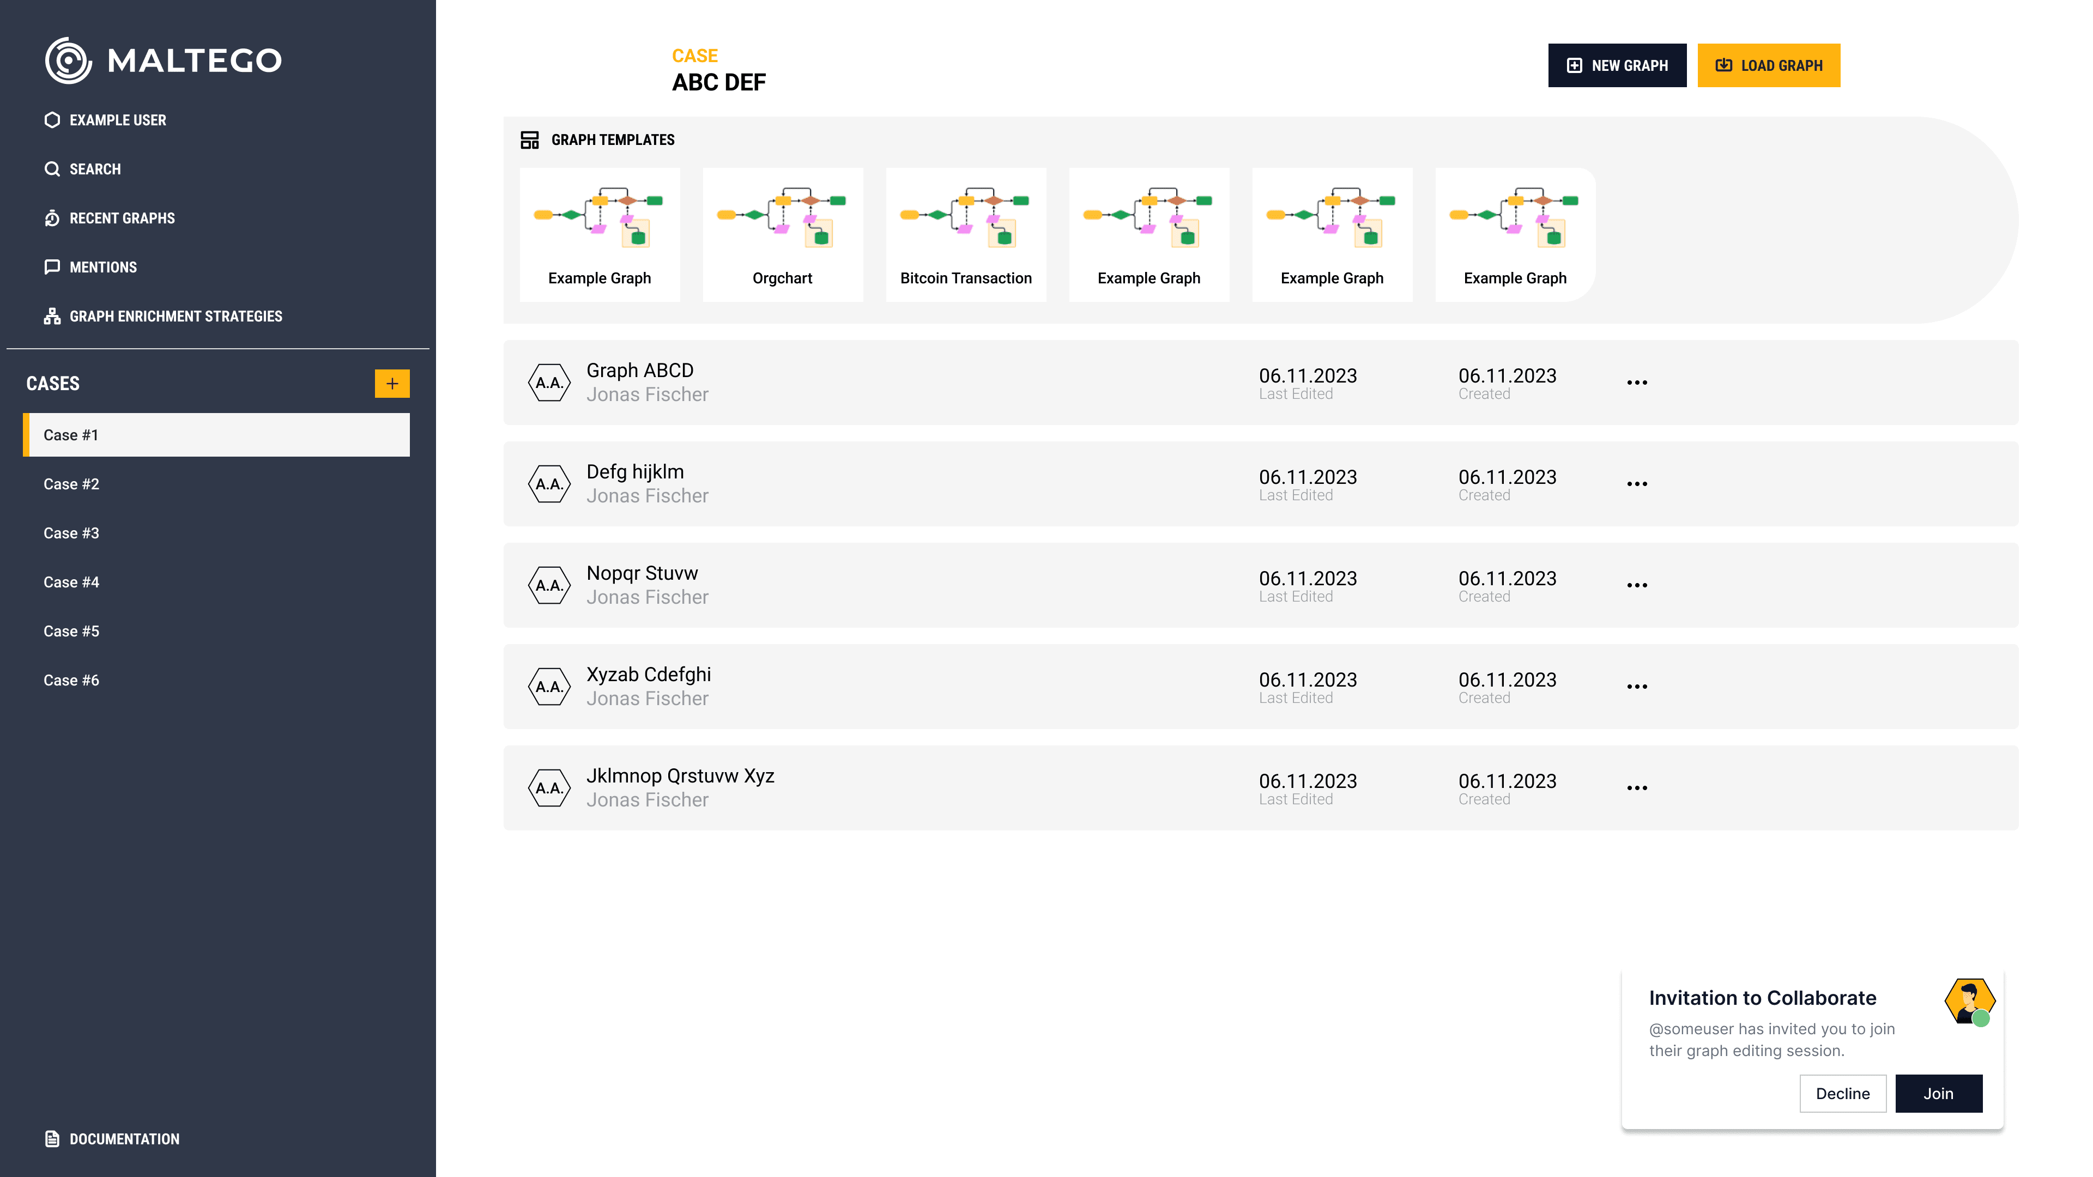Open the three-dot menu for Nopqr Stuvw

click(x=1636, y=586)
